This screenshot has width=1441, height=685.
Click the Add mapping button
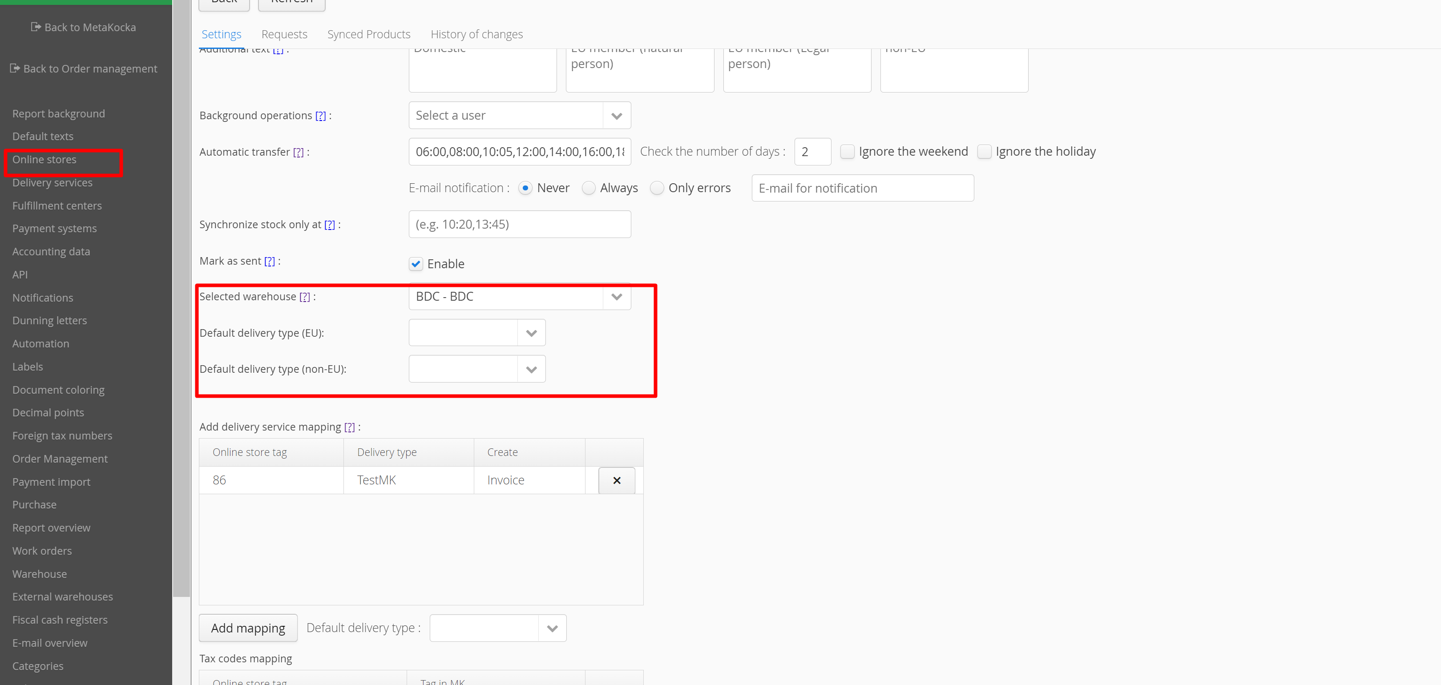[x=248, y=628]
